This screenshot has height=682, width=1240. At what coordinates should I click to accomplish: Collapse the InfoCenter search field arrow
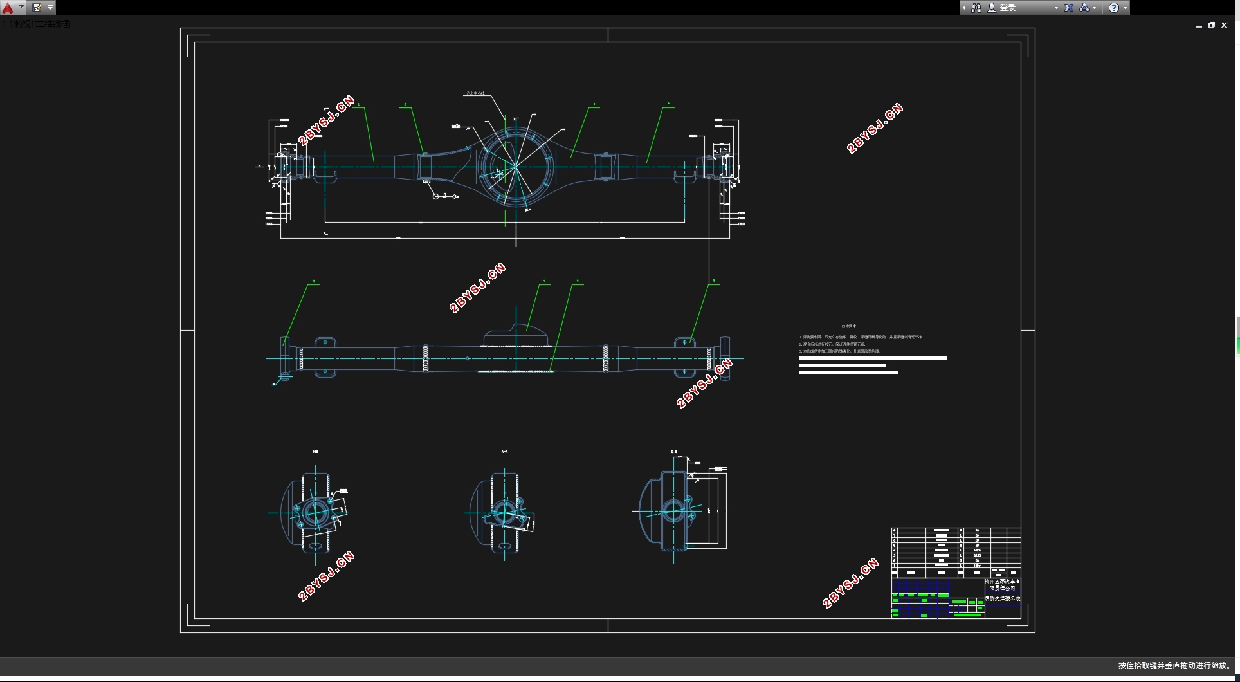[964, 8]
